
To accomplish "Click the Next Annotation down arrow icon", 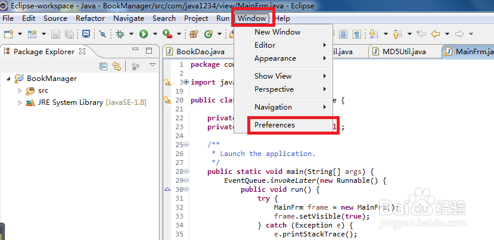I will coord(374,34).
